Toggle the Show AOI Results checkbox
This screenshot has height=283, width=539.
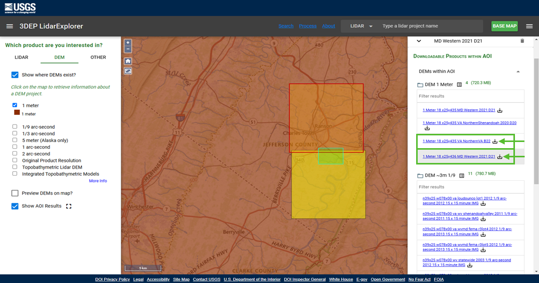coord(15,206)
